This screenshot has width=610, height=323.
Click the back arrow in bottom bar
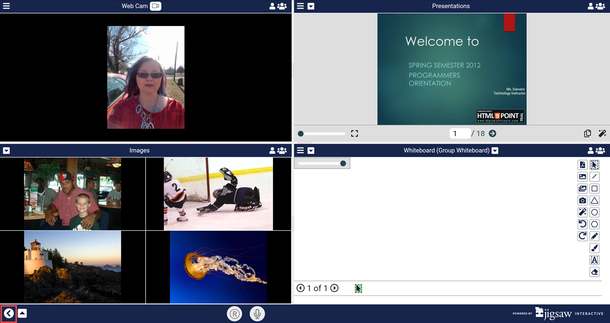coord(9,313)
